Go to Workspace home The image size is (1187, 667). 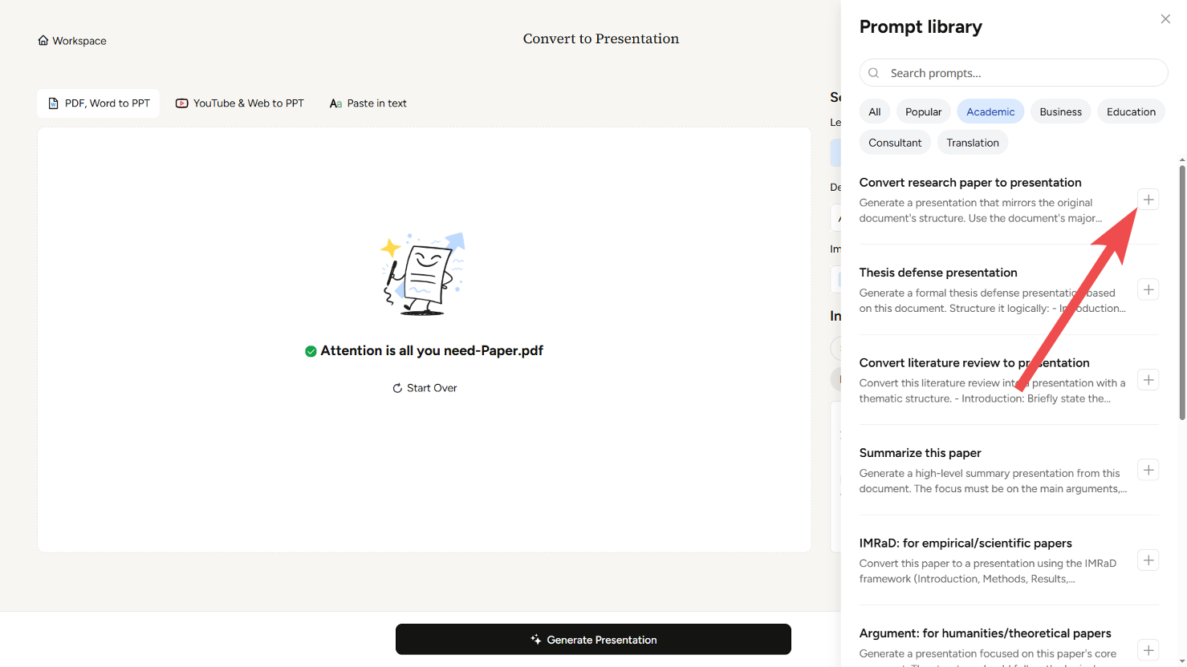[72, 41]
